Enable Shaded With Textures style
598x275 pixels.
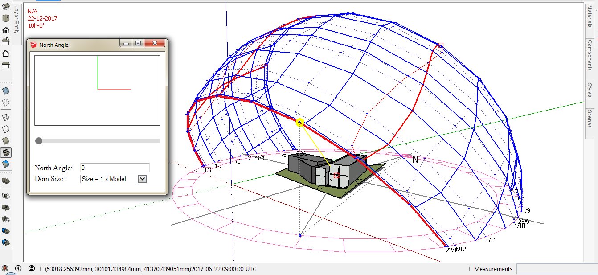(6, 152)
